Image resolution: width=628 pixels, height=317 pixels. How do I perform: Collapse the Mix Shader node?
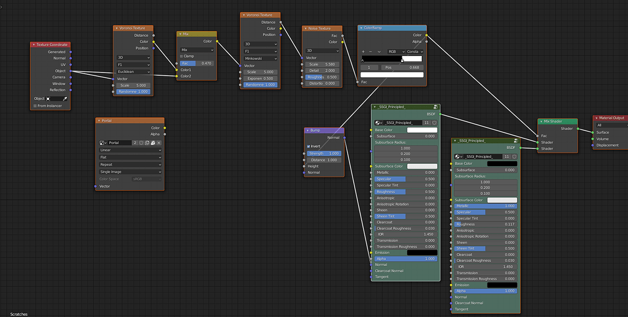click(x=541, y=121)
